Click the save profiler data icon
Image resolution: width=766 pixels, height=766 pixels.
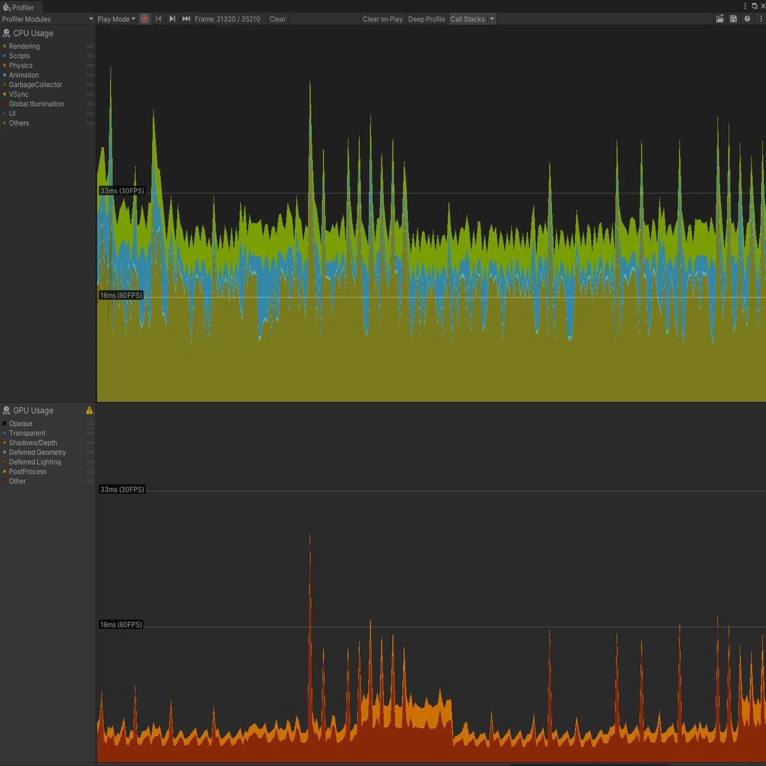734,19
